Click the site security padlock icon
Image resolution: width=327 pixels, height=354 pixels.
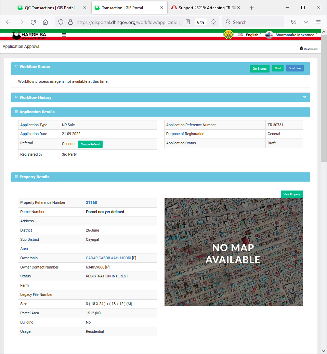(x=70, y=22)
